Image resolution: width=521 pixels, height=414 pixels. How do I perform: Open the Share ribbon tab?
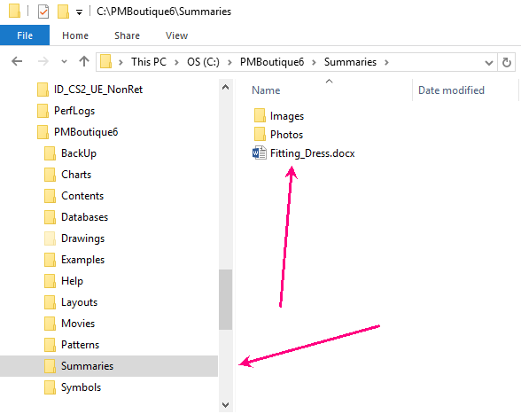127,35
